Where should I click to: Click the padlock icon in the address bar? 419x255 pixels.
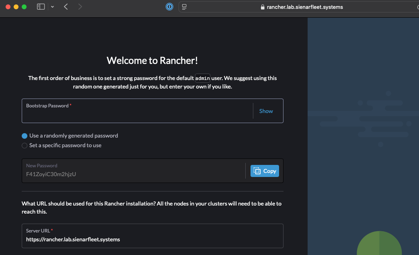[x=262, y=7]
